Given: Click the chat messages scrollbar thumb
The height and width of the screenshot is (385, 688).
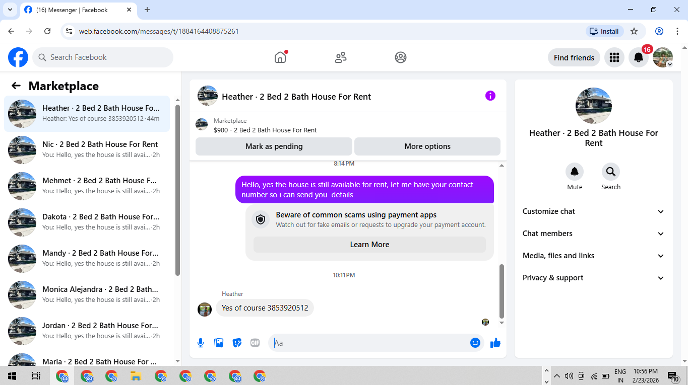Looking at the screenshot, I should [502, 291].
